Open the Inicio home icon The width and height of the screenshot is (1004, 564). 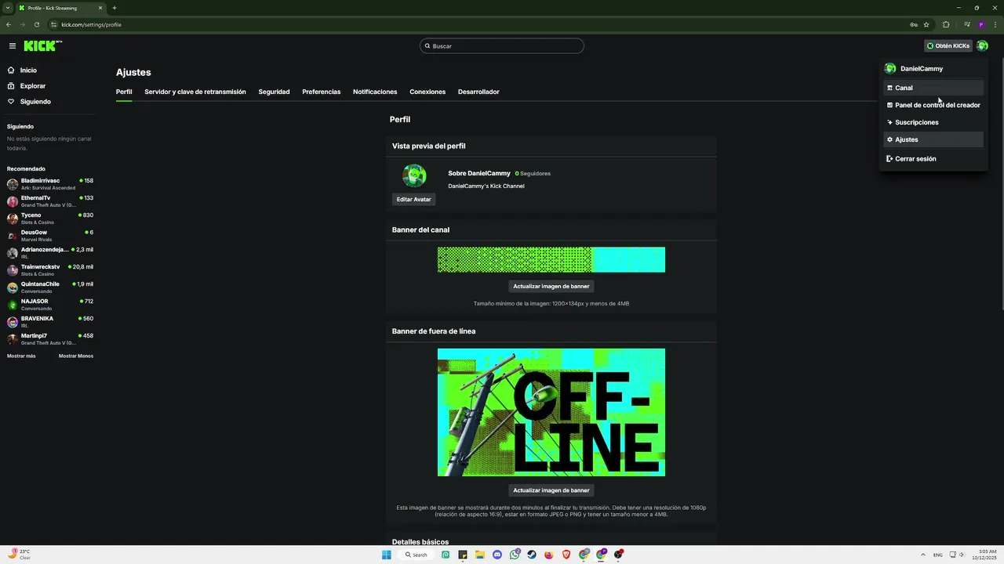click(x=11, y=70)
